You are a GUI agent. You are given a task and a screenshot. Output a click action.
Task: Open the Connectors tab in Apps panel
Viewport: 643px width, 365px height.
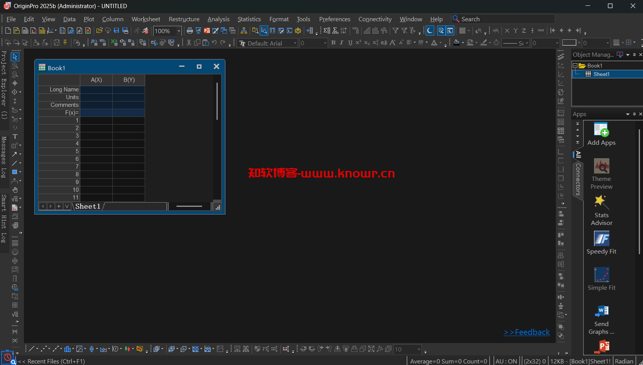click(x=578, y=179)
